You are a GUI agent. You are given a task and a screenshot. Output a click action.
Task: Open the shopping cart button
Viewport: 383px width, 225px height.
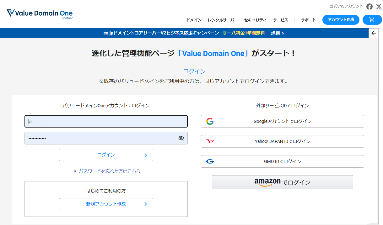372,20
